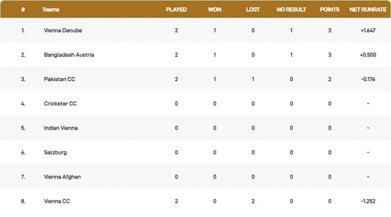Sort by the PLAYED column header
Viewport: 391px width, 217px height.
[x=176, y=9]
